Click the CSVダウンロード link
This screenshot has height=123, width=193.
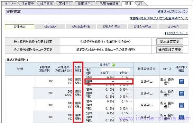(178, 33)
